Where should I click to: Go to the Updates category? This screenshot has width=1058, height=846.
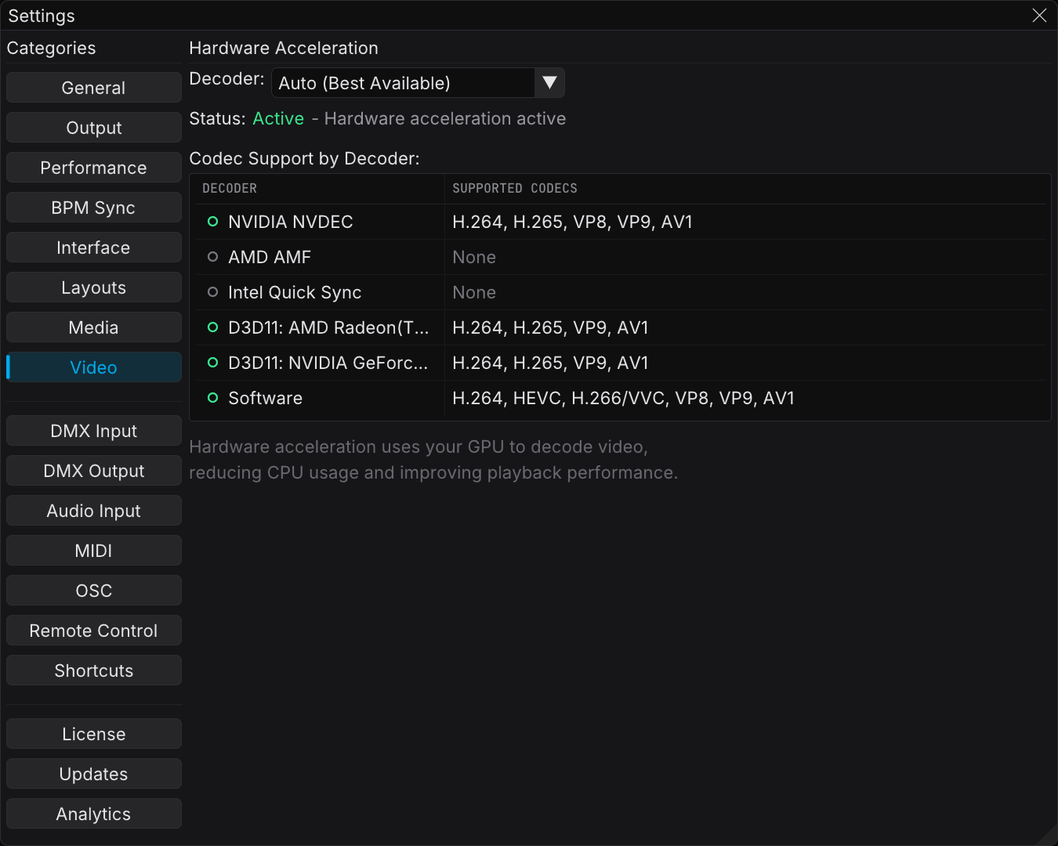[94, 774]
